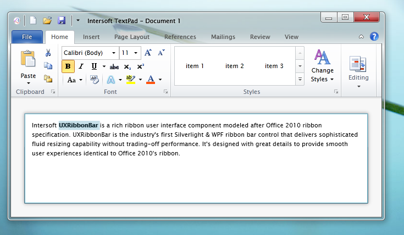Open the Font dialog launcher
Image resolution: width=404 pixels, height=235 pixels.
tap(165, 92)
